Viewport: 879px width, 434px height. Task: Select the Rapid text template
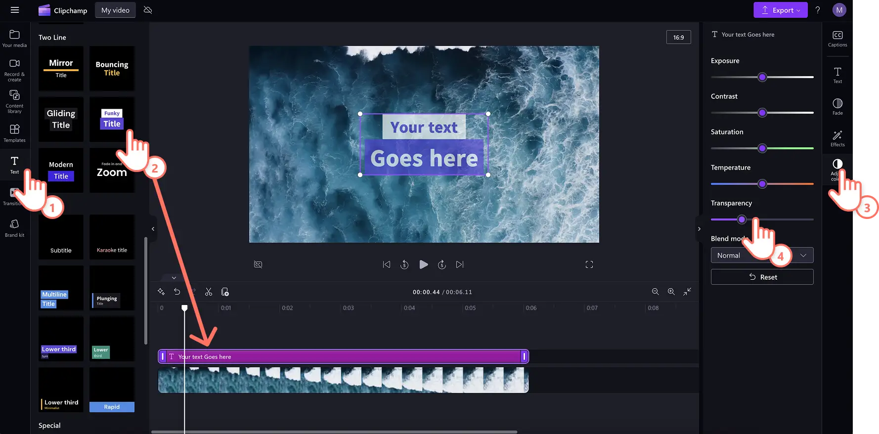(x=112, y=390)
